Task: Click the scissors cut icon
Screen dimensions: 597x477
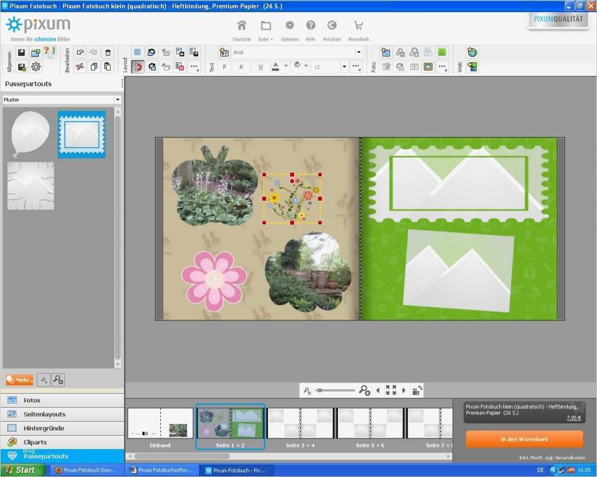Action: tap(79, 66)
